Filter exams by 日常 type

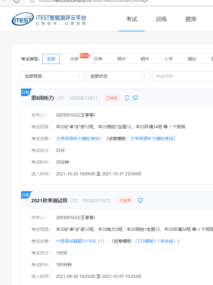click(x=98, y=59)
